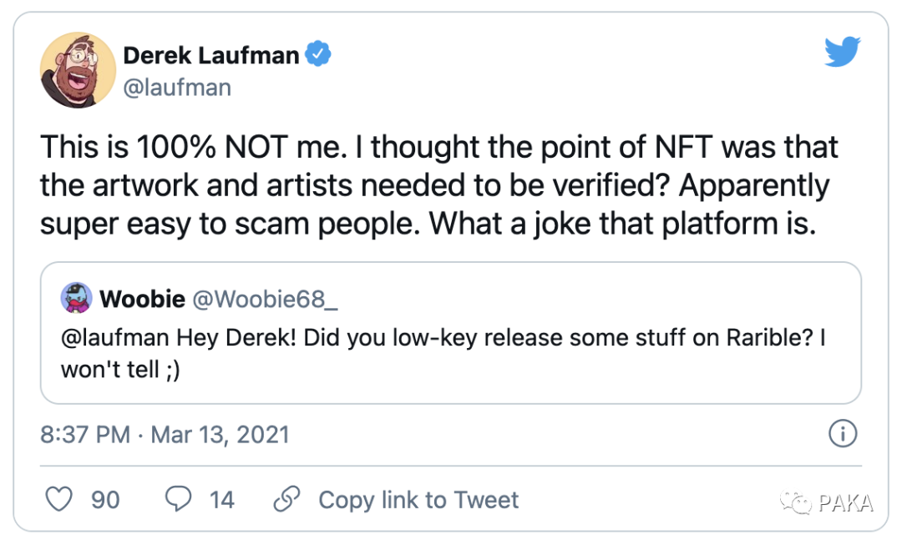This screenshot has width=902, height=540.
Task: Open the tweet info icon
Action: point(843,434)
